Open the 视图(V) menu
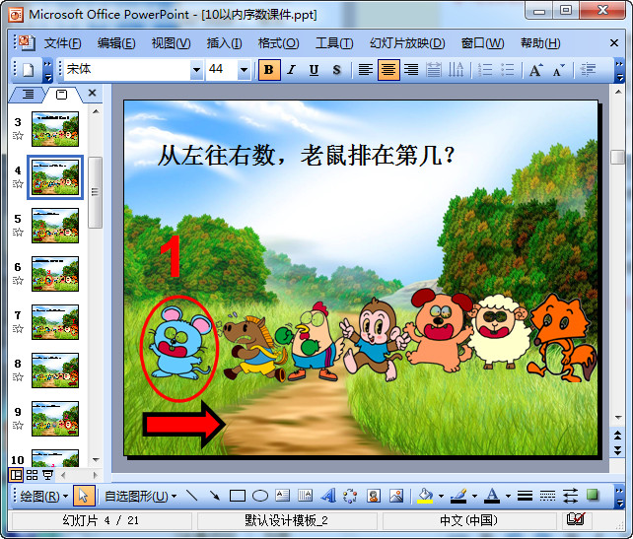This screenshot has height=539, width=633. pyautogui.click(x=171, y=42)
